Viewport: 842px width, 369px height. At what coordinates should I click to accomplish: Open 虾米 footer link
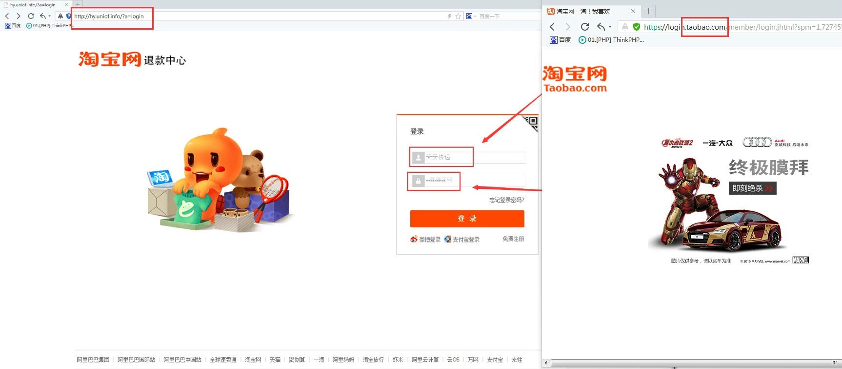(x=398, y=360)
